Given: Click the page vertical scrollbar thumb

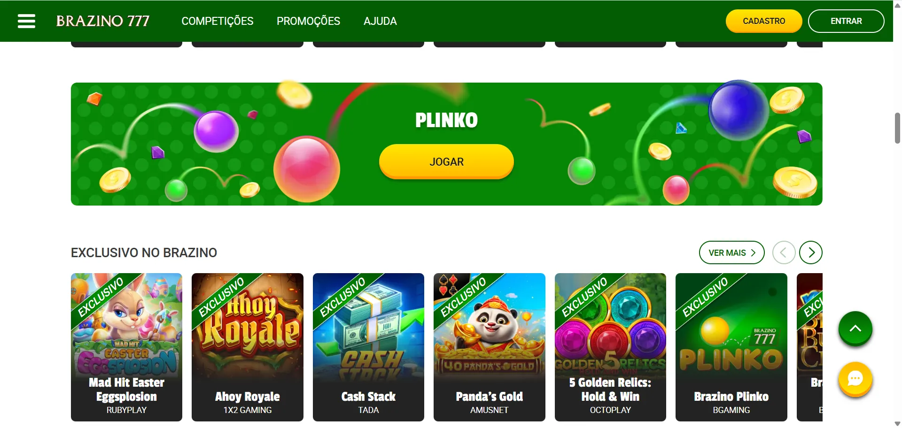Looking at the screenshot, I should [897, 128].
